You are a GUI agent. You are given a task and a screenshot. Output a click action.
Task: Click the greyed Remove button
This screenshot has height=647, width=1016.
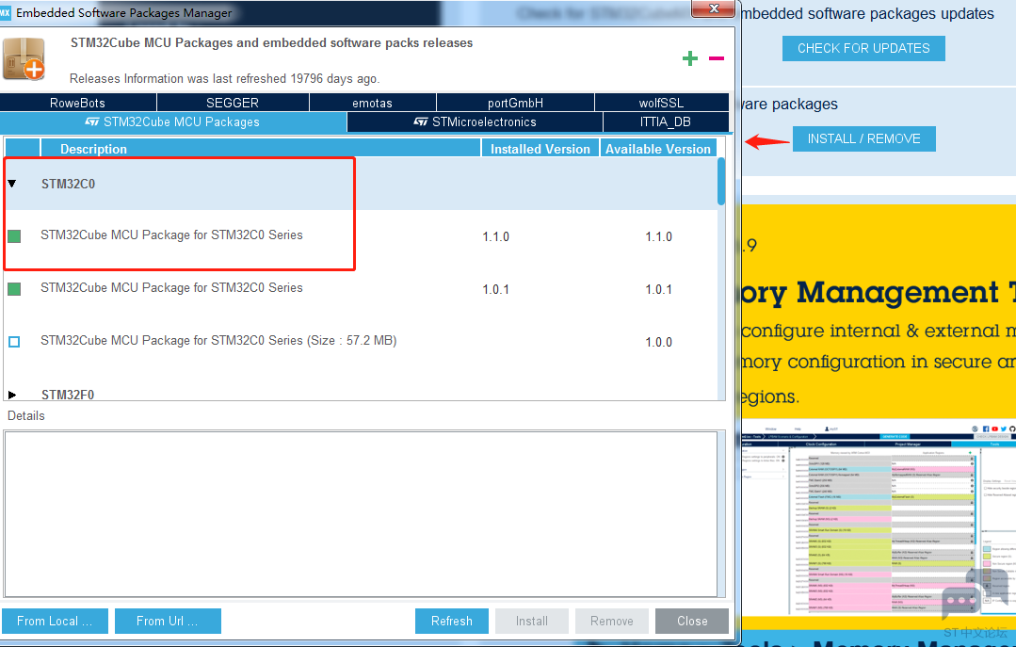[x=612, y=621]
